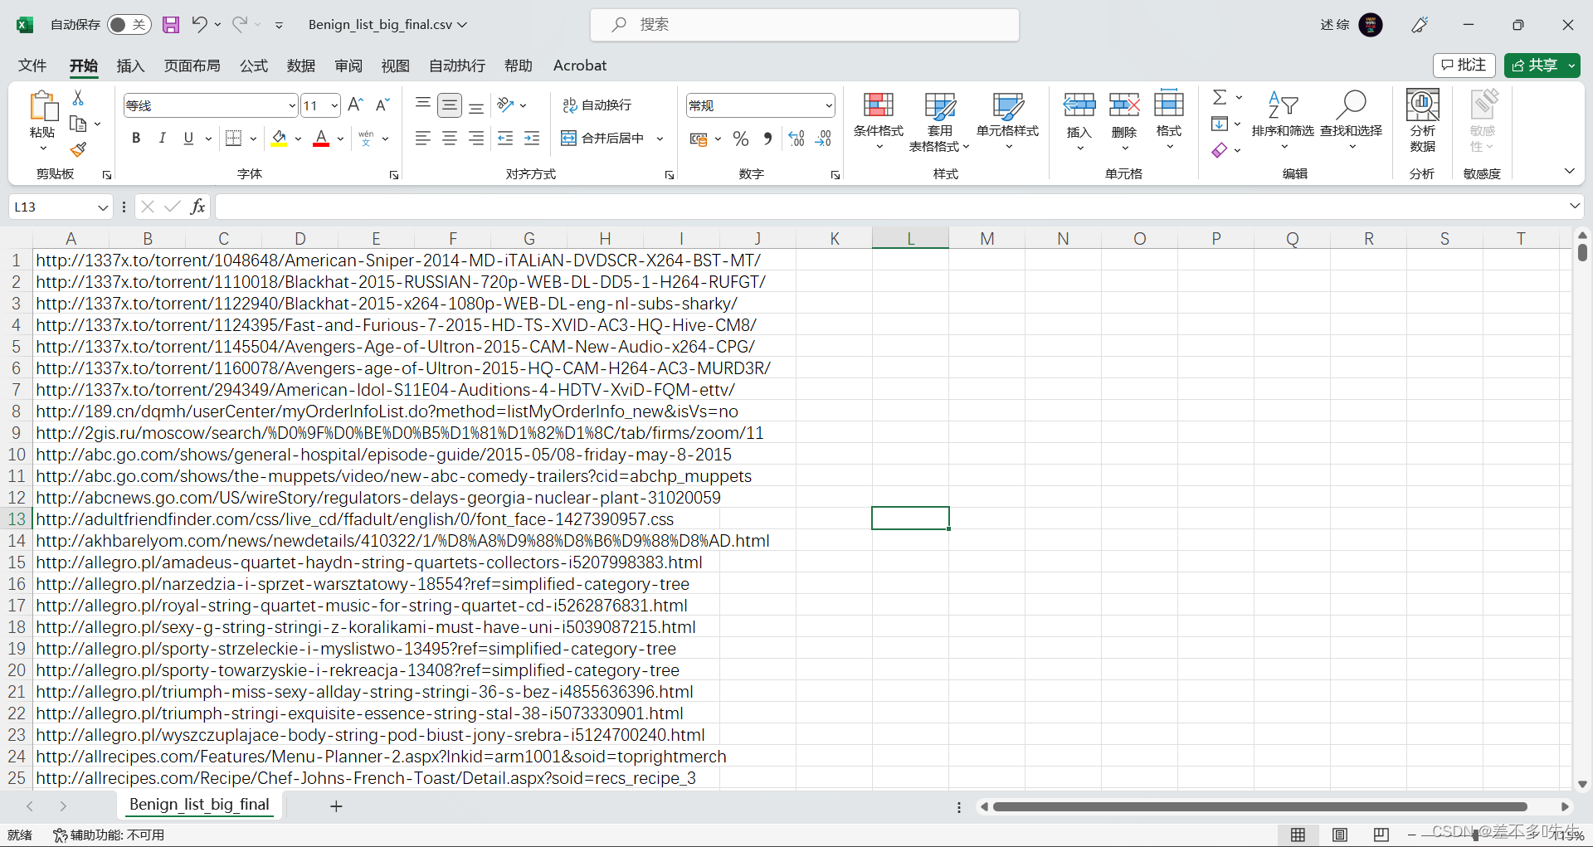Open the font name dropdown

coord(292,105)
